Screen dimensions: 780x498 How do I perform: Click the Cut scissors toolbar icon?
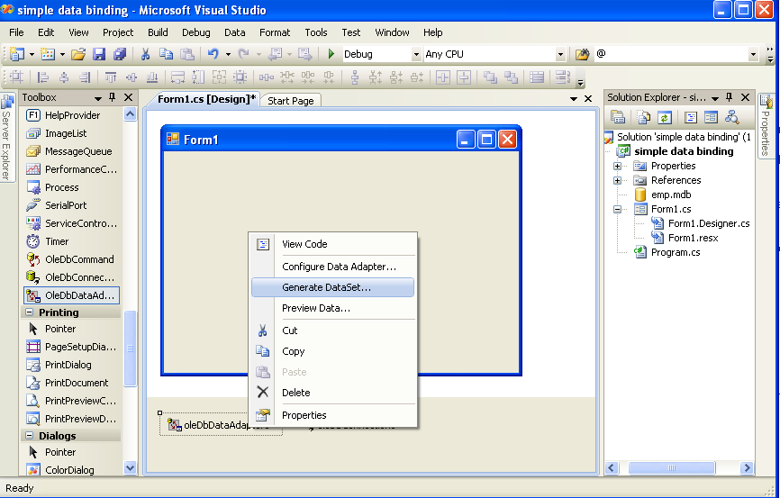click(145, 54)
